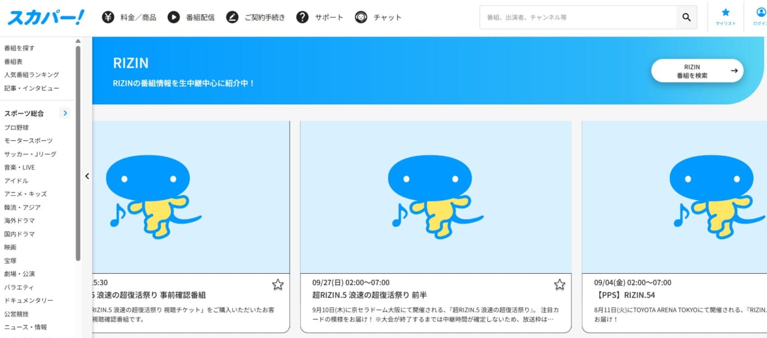This screenshot has width=767, height=338.
Task: Expand スポーツ総合 chevron button
Action: coord(65,113)
